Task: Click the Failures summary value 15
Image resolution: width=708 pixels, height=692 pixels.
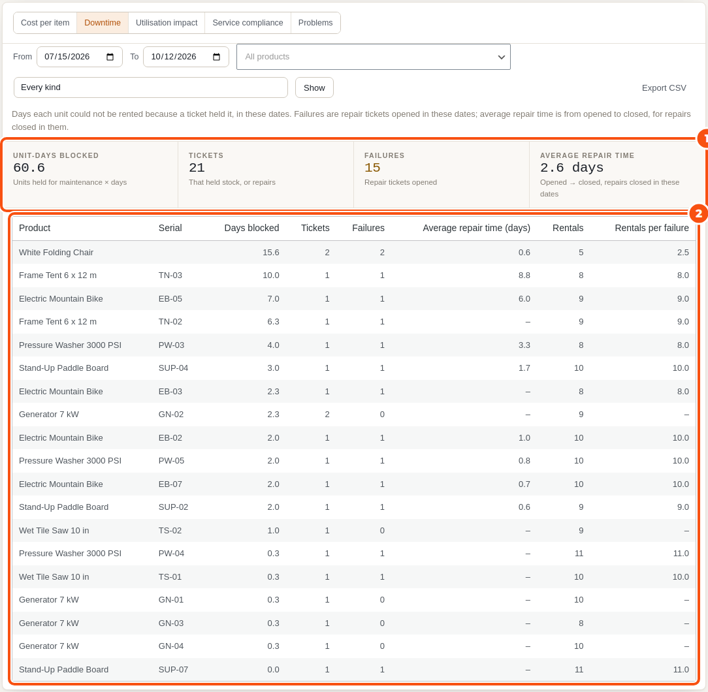Action: click(x=372, y=168)
